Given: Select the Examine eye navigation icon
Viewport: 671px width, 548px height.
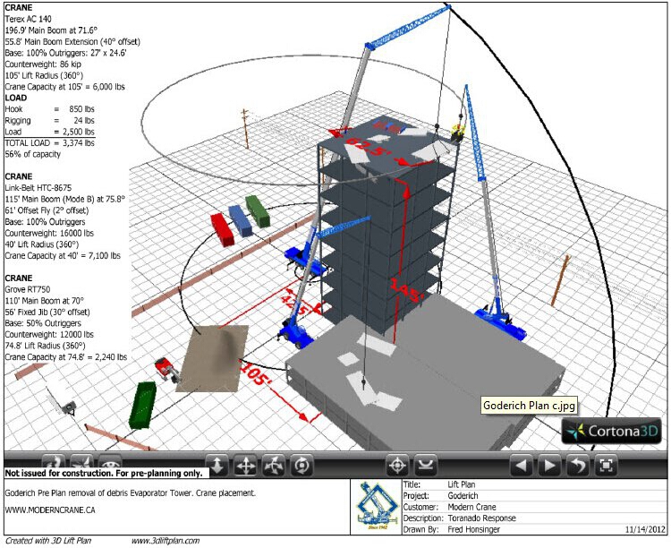Looking at the screenshot, I should pyautogui.click(x=110, y=463).
